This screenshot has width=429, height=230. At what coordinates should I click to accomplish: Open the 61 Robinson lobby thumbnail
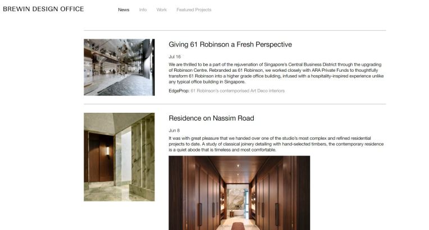pyautogui.click(x=119, y=67)
